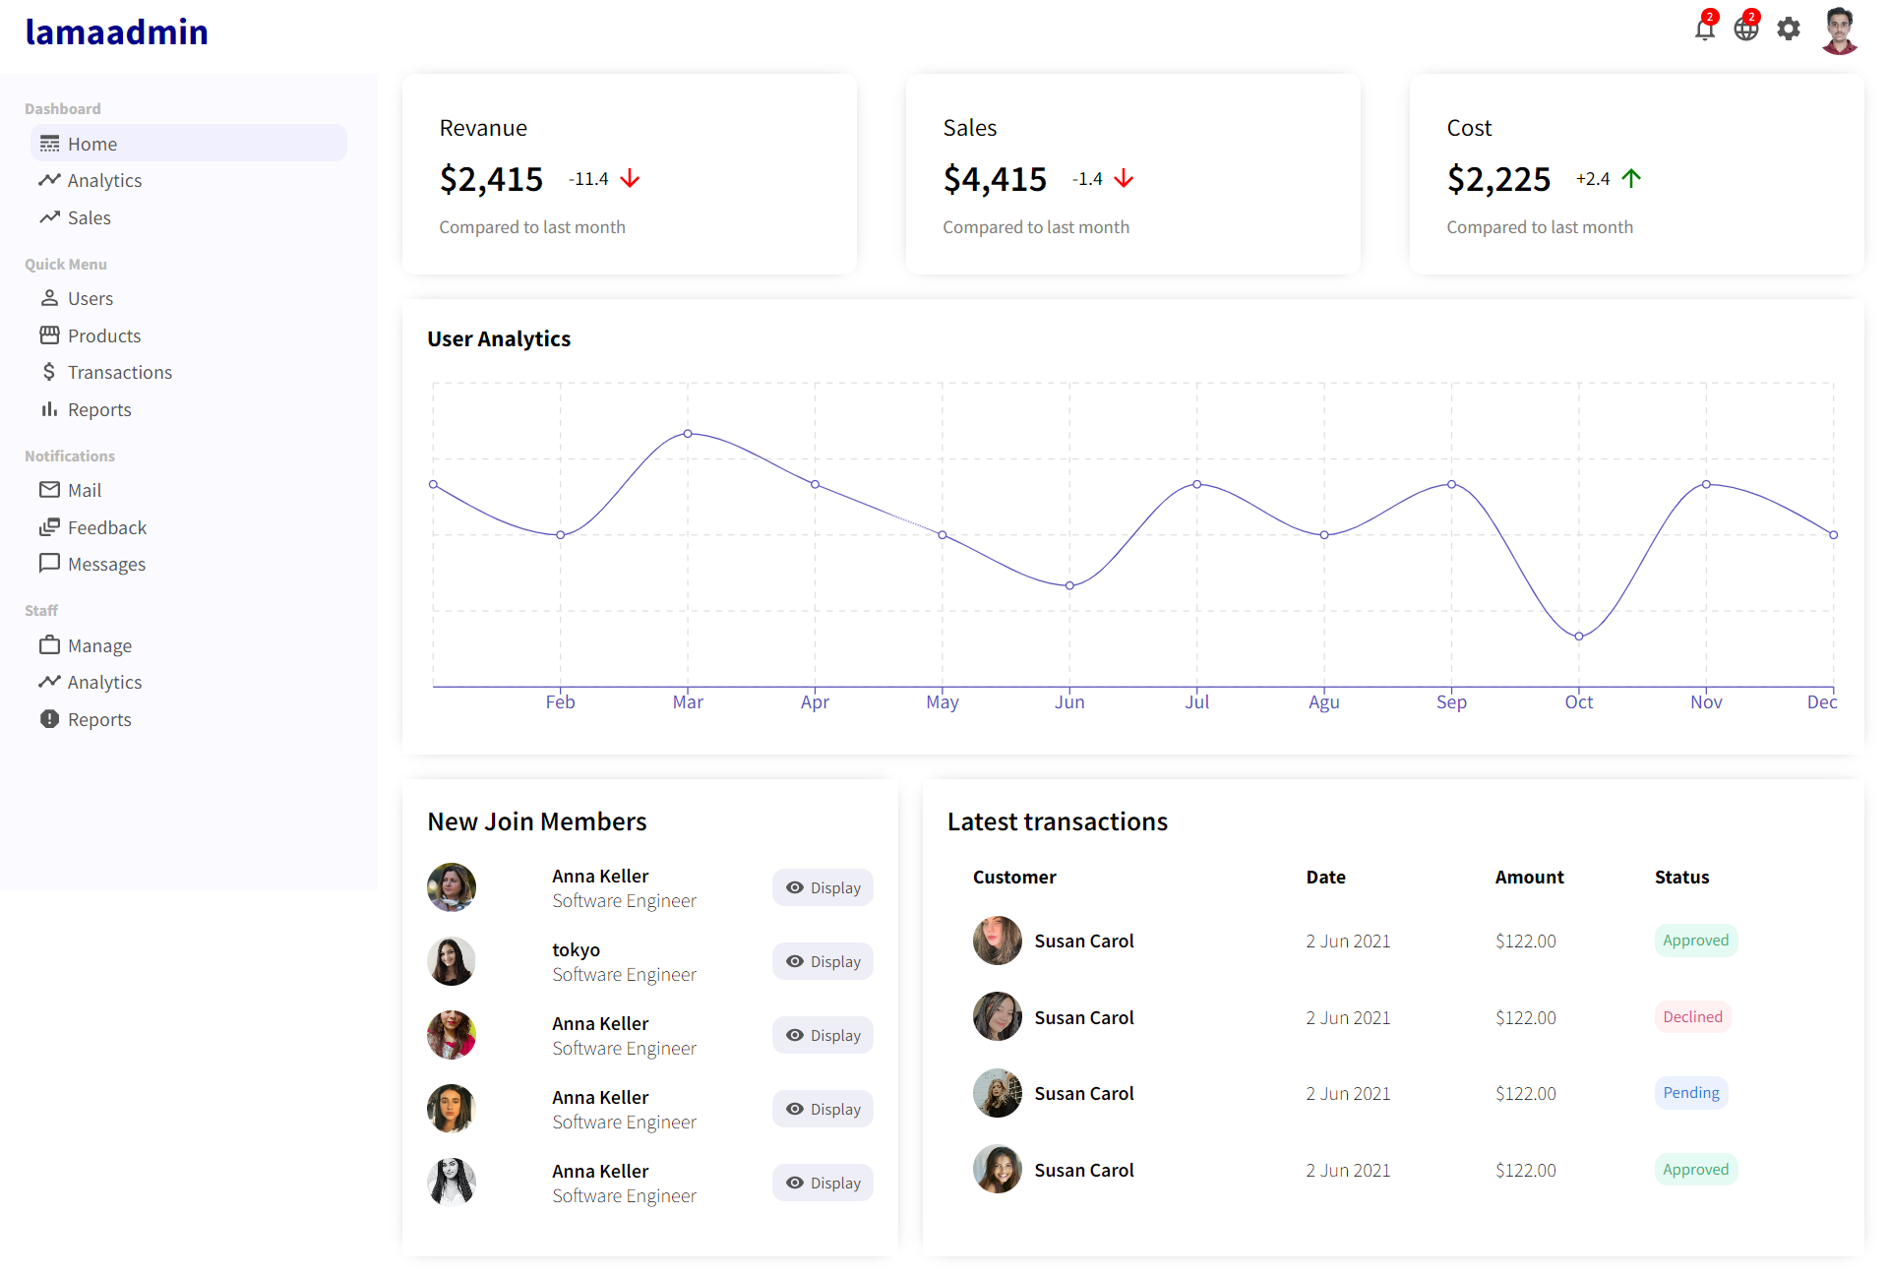Screen dimensions: 1889x1276
Task: Click the bar chart icon beside Quick Menu Reports
Action: (x=49, y=409)
